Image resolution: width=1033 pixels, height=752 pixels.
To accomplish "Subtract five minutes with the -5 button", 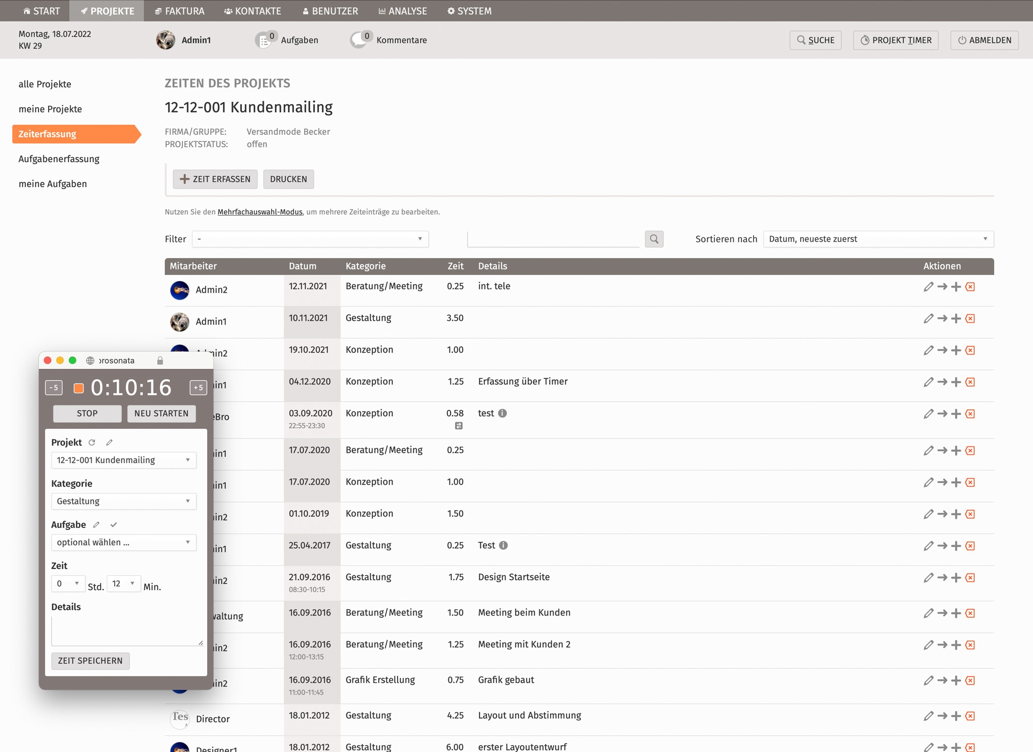I will pyautogui.click(x=54, y=388).
